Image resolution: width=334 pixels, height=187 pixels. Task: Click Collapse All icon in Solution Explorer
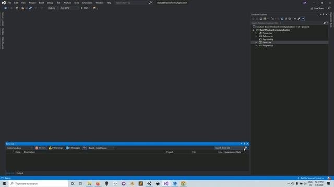[x=286, y=19]
